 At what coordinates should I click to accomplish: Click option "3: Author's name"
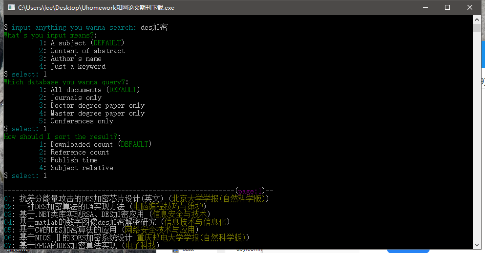tap(76, 58)
